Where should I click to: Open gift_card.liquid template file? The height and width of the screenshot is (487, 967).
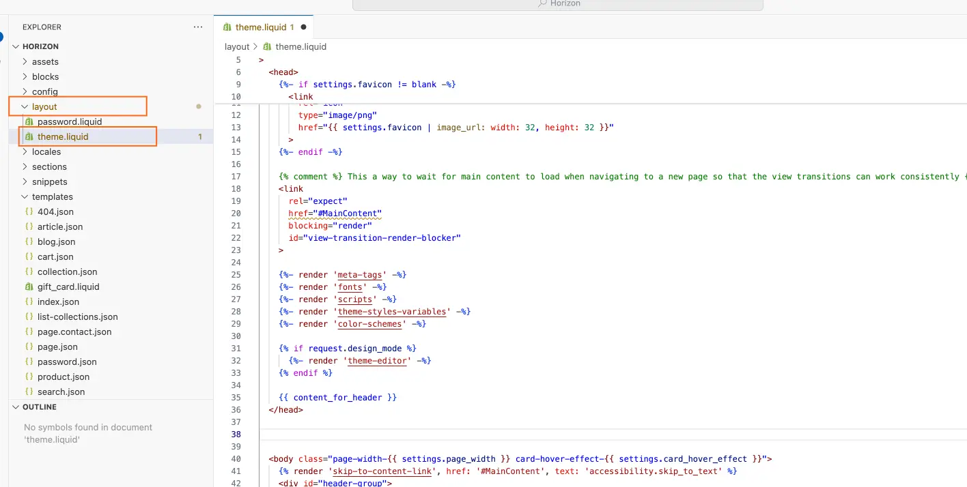click(68, 286)
